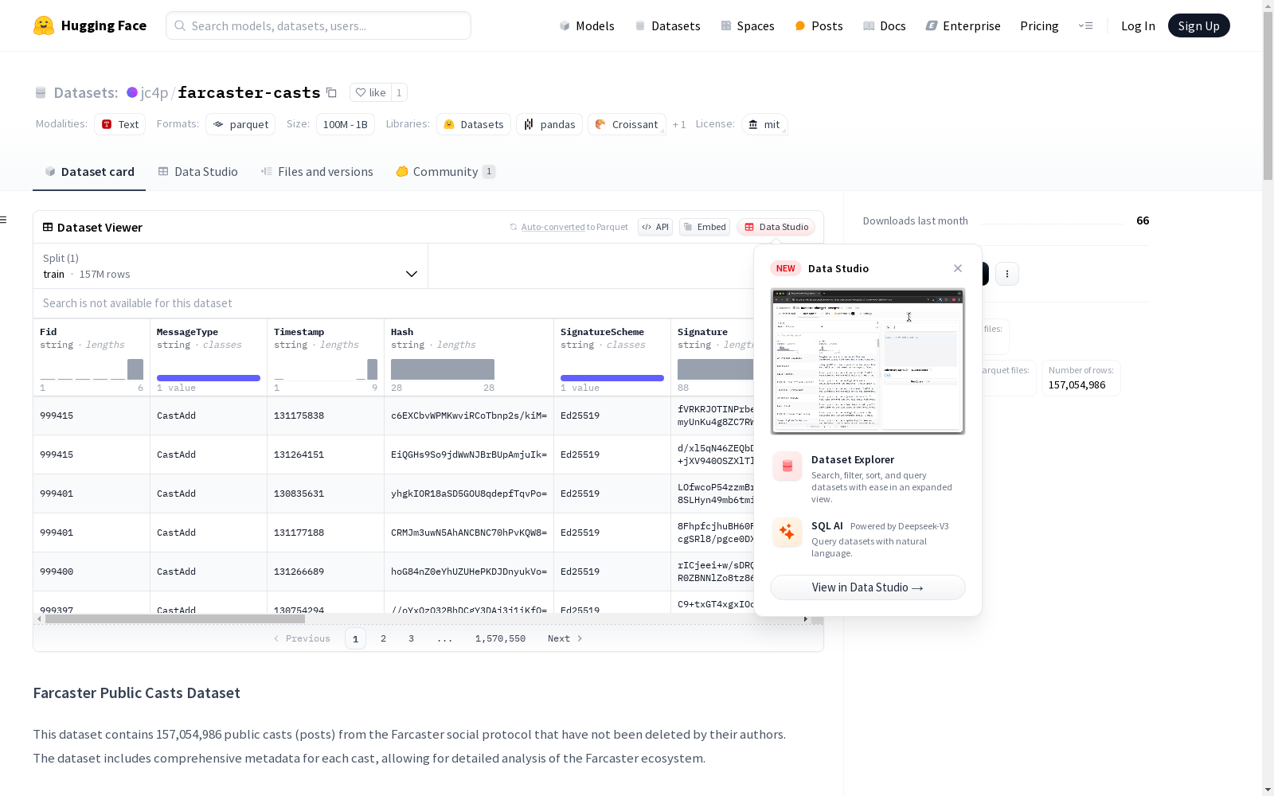Click the SQL AI sparkle icon
This screenshot has width=1274, height=796.
pos(787,532)
